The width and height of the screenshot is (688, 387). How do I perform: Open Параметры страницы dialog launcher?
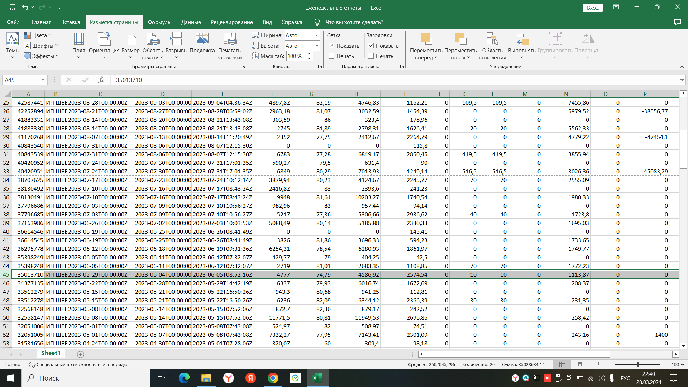pos(243,66)
